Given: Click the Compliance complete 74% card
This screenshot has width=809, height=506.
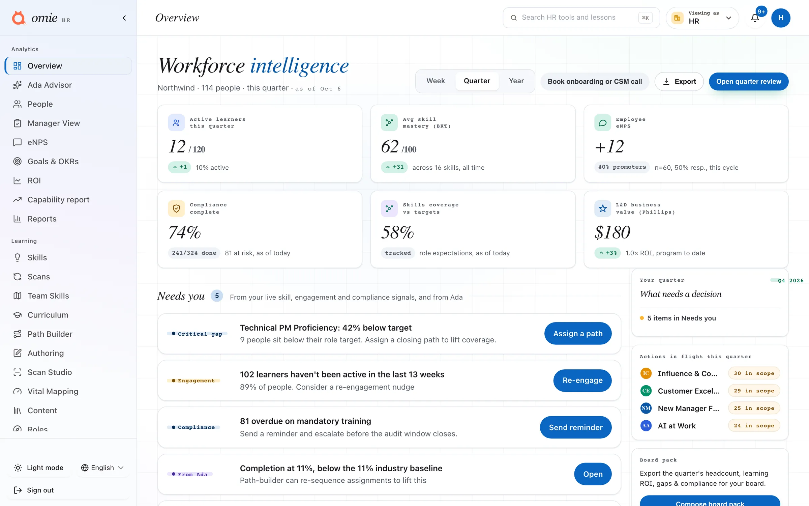Looking at the screenshot, I should pos(260,229).
